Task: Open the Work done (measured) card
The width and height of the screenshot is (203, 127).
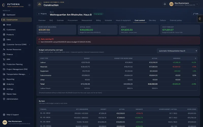Action: point(56,30)
